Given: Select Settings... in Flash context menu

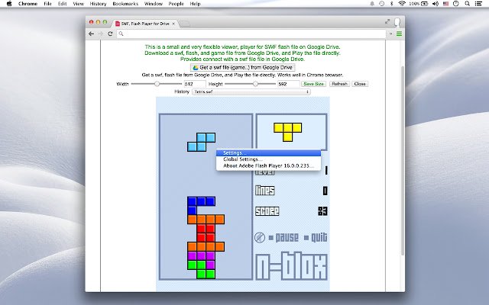Looking at the screenshot, I should (x=268, y=152).
